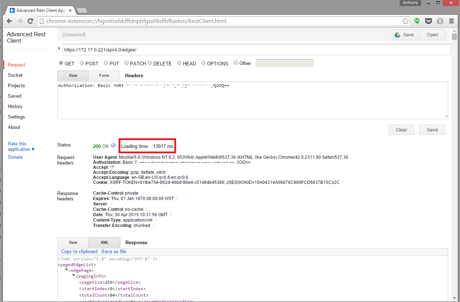Open a new tab with the new-tab button

point(82,10)
